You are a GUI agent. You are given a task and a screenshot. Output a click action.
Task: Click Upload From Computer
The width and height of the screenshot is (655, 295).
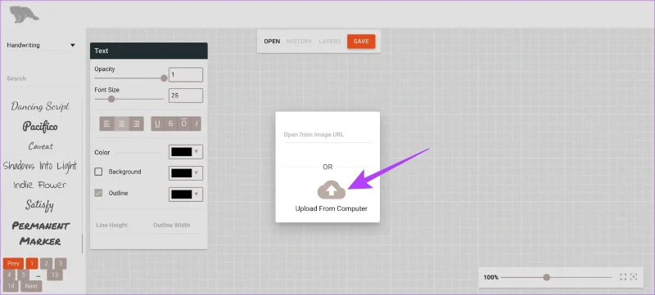332,208
